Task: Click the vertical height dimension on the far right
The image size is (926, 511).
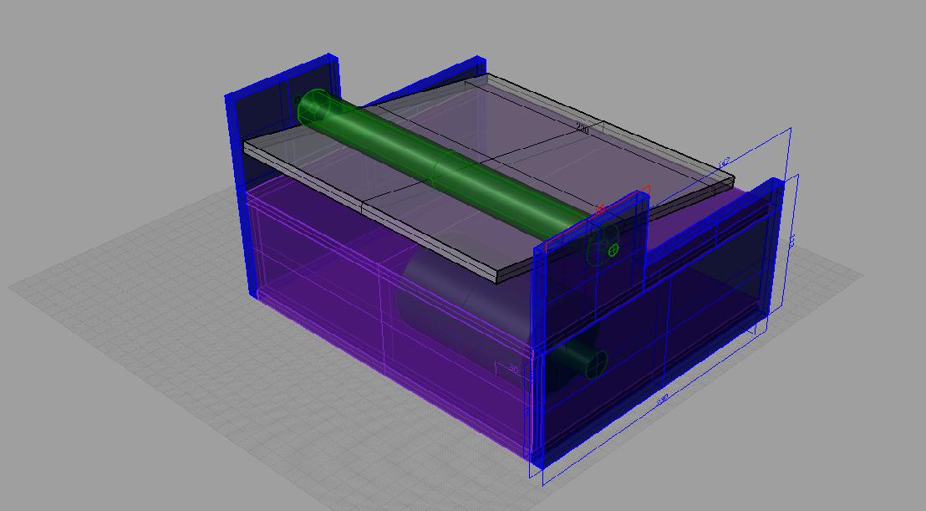Action: pos(791,243)
